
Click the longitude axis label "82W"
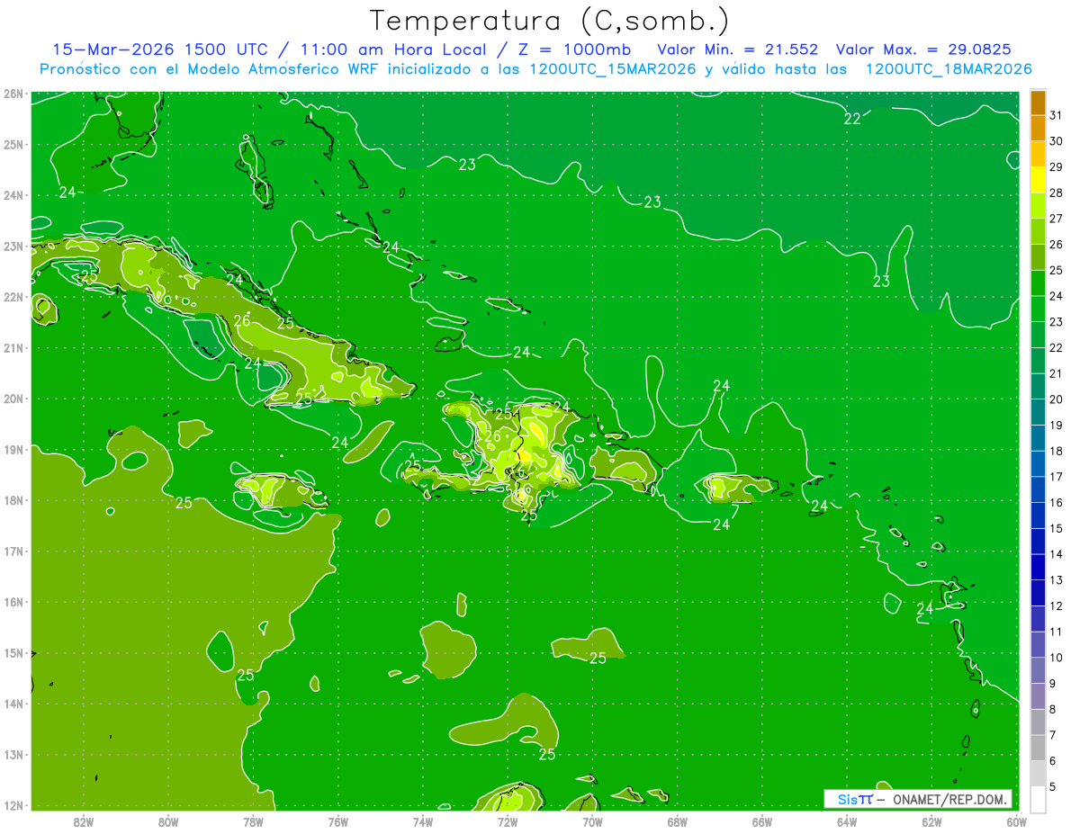click(x=83, y=821)
